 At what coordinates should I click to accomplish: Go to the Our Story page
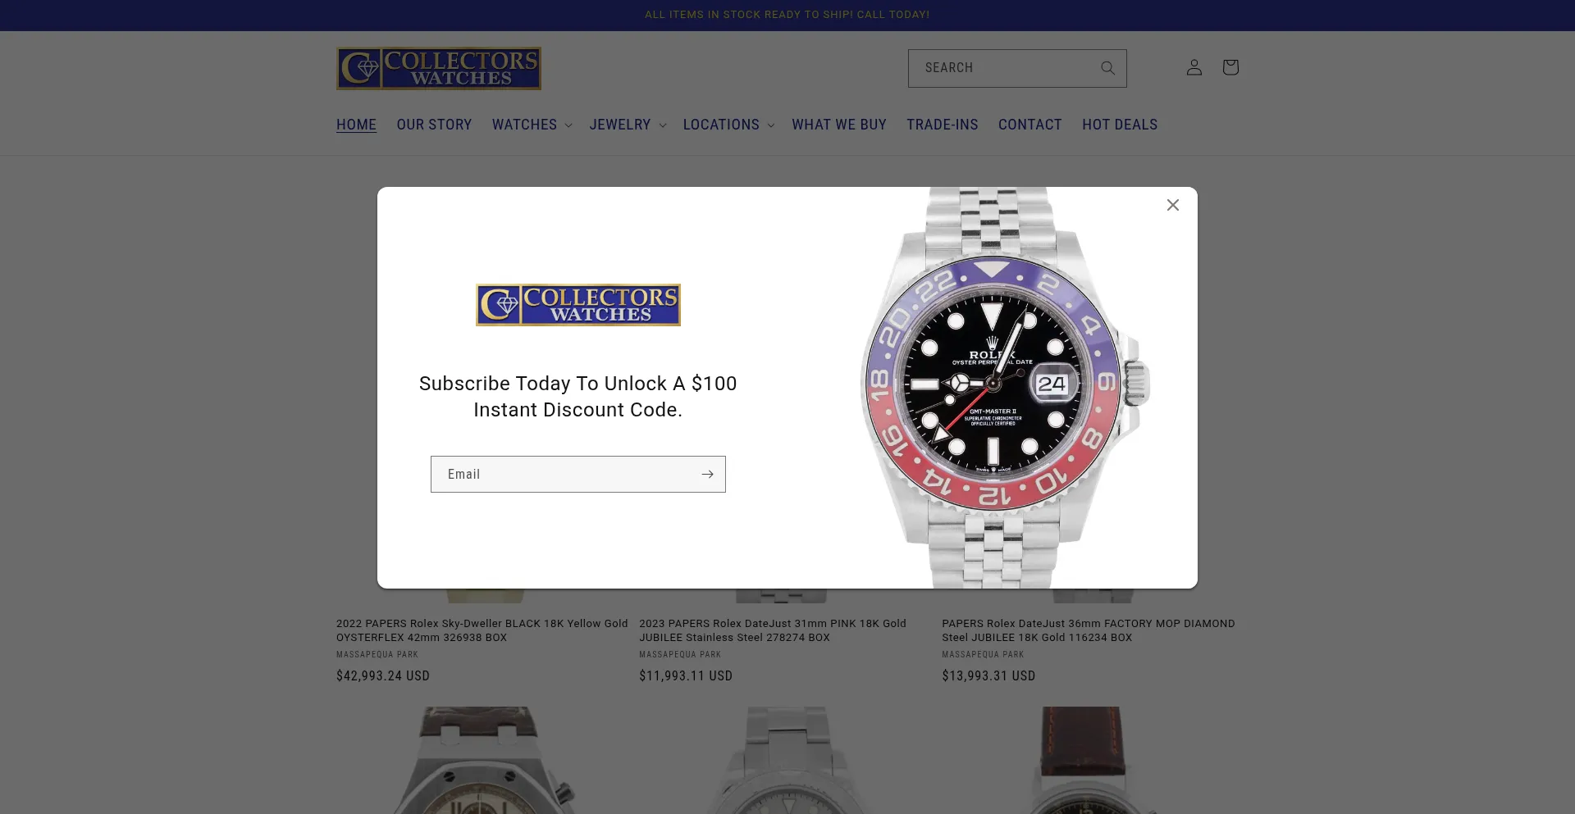434,125
